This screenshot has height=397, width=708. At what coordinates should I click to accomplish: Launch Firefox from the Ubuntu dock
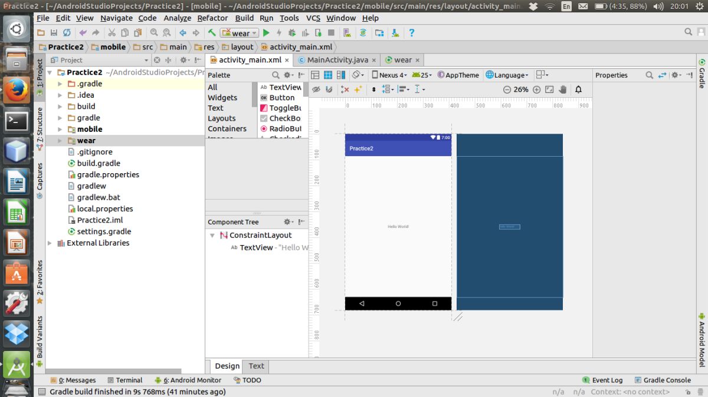[x=16, y=90]
